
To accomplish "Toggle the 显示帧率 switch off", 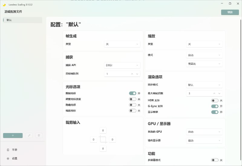I will [x=215, y=112].
